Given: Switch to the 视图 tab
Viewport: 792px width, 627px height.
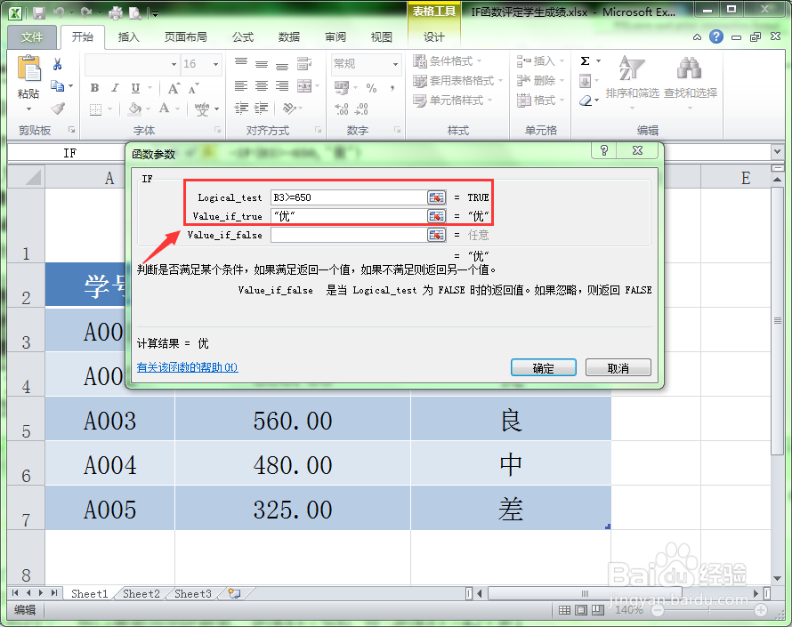Looking at the screenshot, I should pos(382,36).
